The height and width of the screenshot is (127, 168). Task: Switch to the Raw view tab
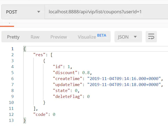point(35,37)
